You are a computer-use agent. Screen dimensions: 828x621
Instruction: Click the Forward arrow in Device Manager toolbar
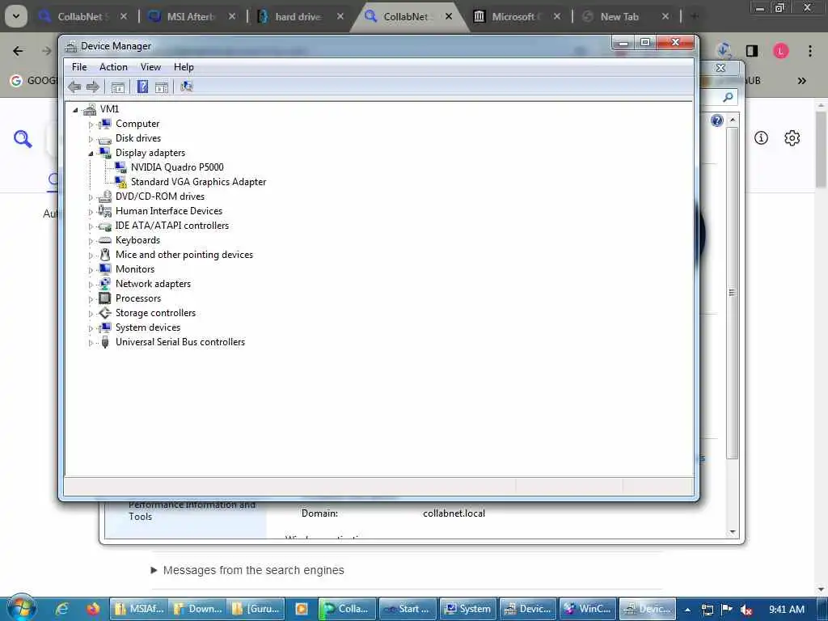pos(93,87)
